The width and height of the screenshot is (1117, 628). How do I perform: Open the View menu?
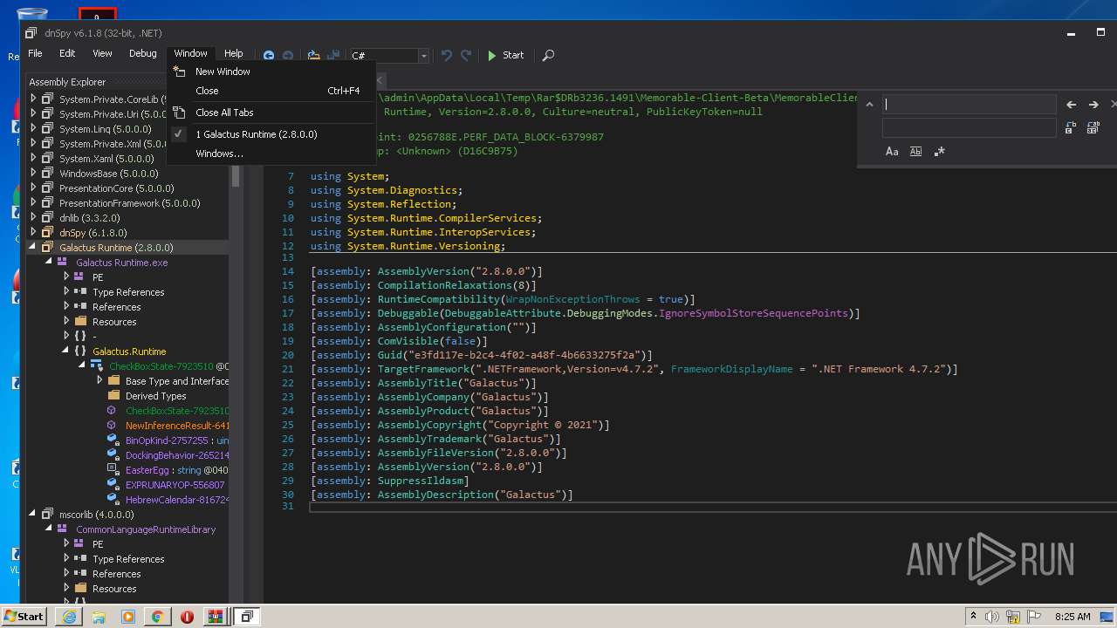102,54
